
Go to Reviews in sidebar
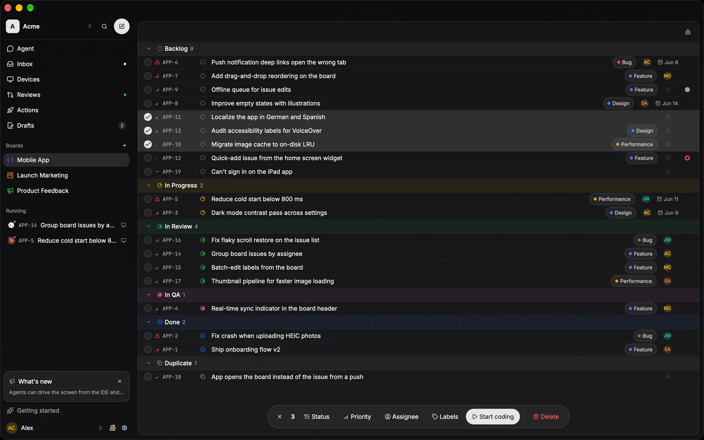(66, 95)
